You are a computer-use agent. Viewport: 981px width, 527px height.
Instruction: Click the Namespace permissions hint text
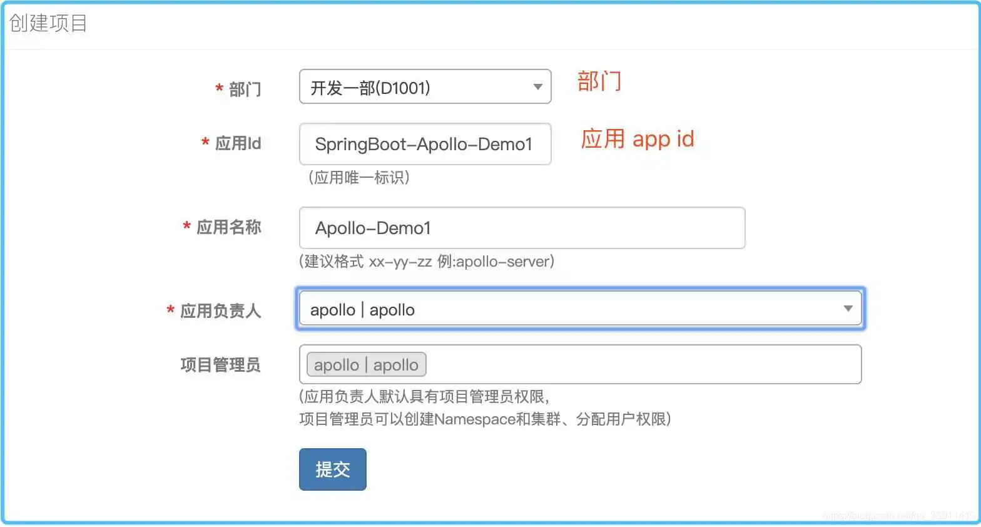click(485, 419)
